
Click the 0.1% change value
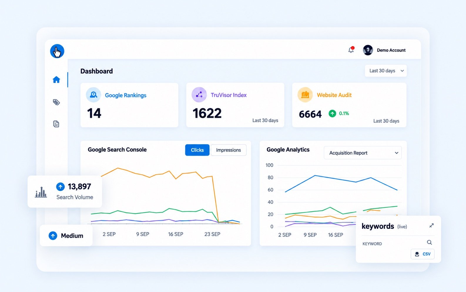344,113
